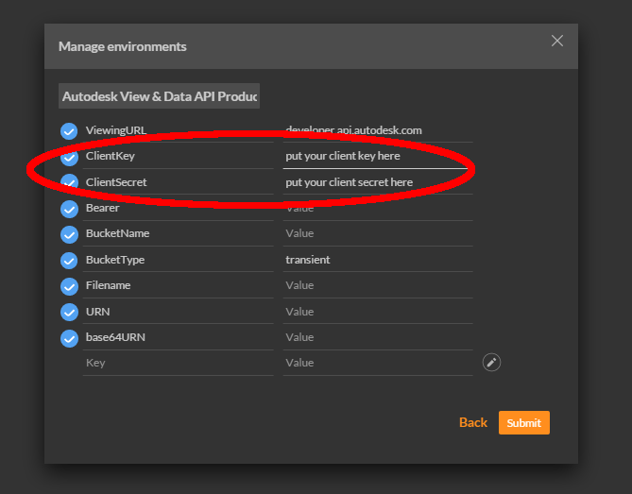Image resolution: width=632 pixels, height=494 pixels.
Task: Click the pencil bulk-edit icon
Action: [491, 363]
